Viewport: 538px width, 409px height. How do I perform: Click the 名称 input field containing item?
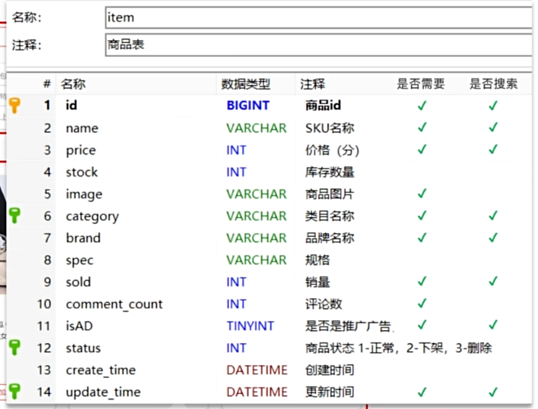click(318, 18)
